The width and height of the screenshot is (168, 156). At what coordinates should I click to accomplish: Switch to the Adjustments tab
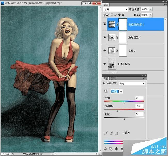[106, 79]
